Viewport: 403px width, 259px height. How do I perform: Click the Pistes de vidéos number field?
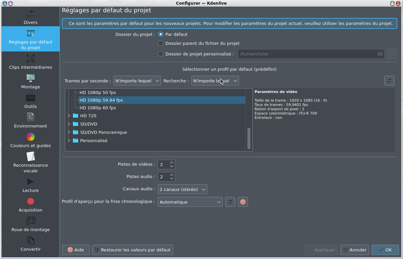point(163,164)
